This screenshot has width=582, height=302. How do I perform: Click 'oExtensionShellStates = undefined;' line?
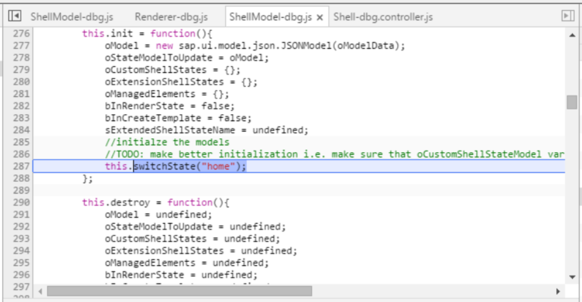[x=201, y=251]
